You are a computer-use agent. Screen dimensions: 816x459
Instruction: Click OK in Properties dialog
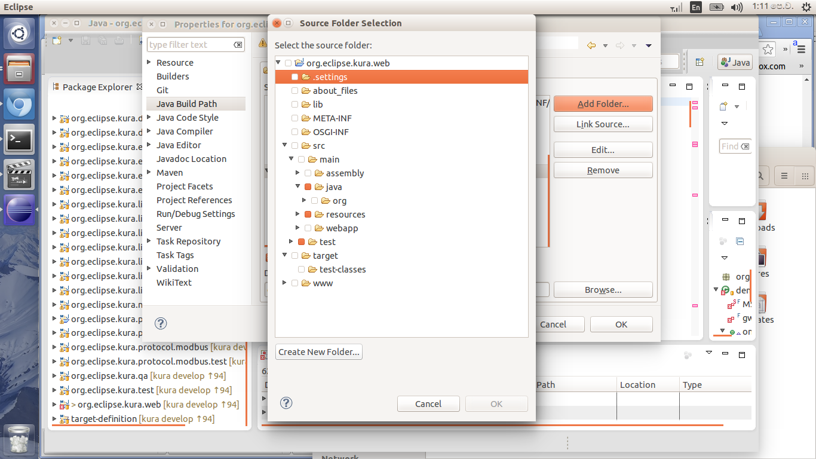point(621,325)
